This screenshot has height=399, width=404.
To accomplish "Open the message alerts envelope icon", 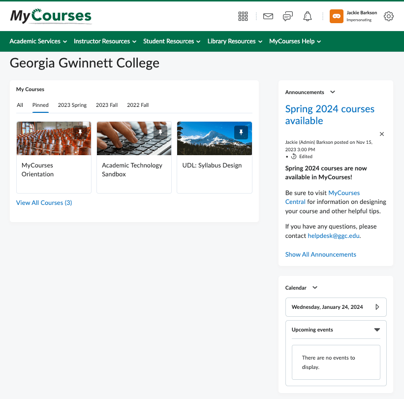I will (268, 16).
